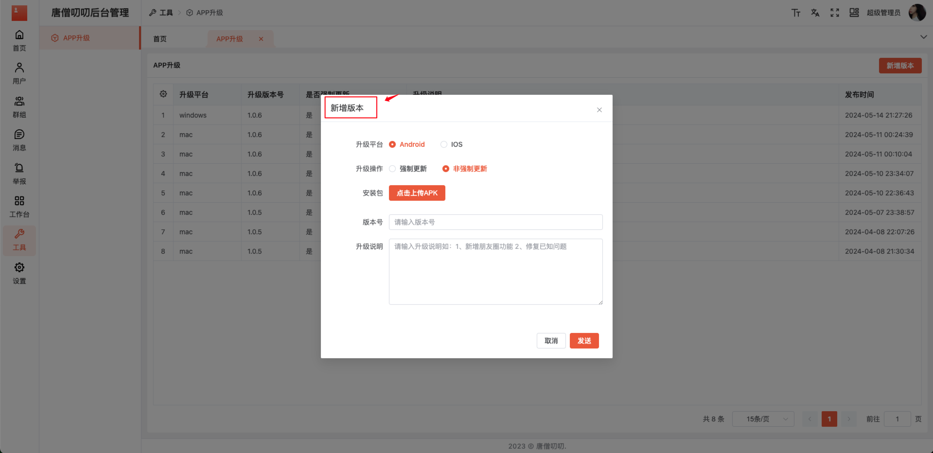Select the Android platform radio button
The height and width of the screenshot is (453, 933).
pyautogui.click(x=392, y=144)
